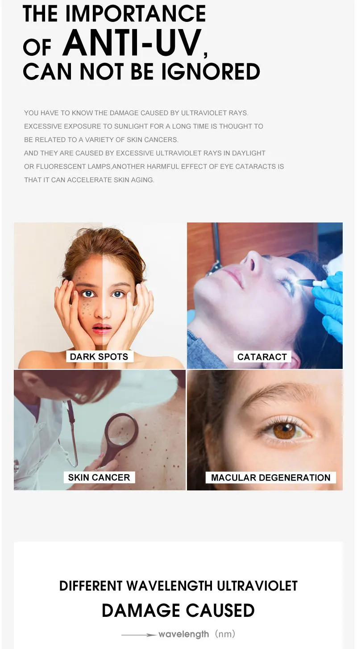
Task: Open the brown eye close-up photo
Action: point(265,430)
